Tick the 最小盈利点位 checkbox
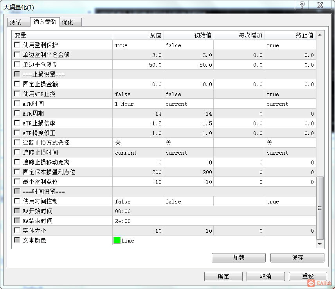The height and width of the screenshot is (289, 335). click(x=17, y=182)
